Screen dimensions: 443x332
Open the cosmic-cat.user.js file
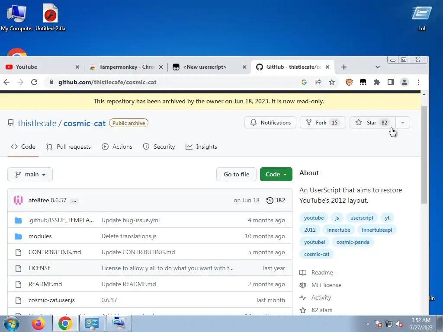(x=52, y=300)
